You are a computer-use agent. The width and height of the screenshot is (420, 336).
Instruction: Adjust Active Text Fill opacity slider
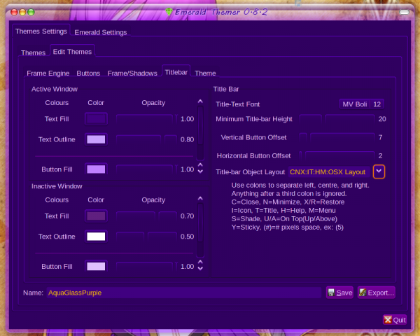click(146, 119)
